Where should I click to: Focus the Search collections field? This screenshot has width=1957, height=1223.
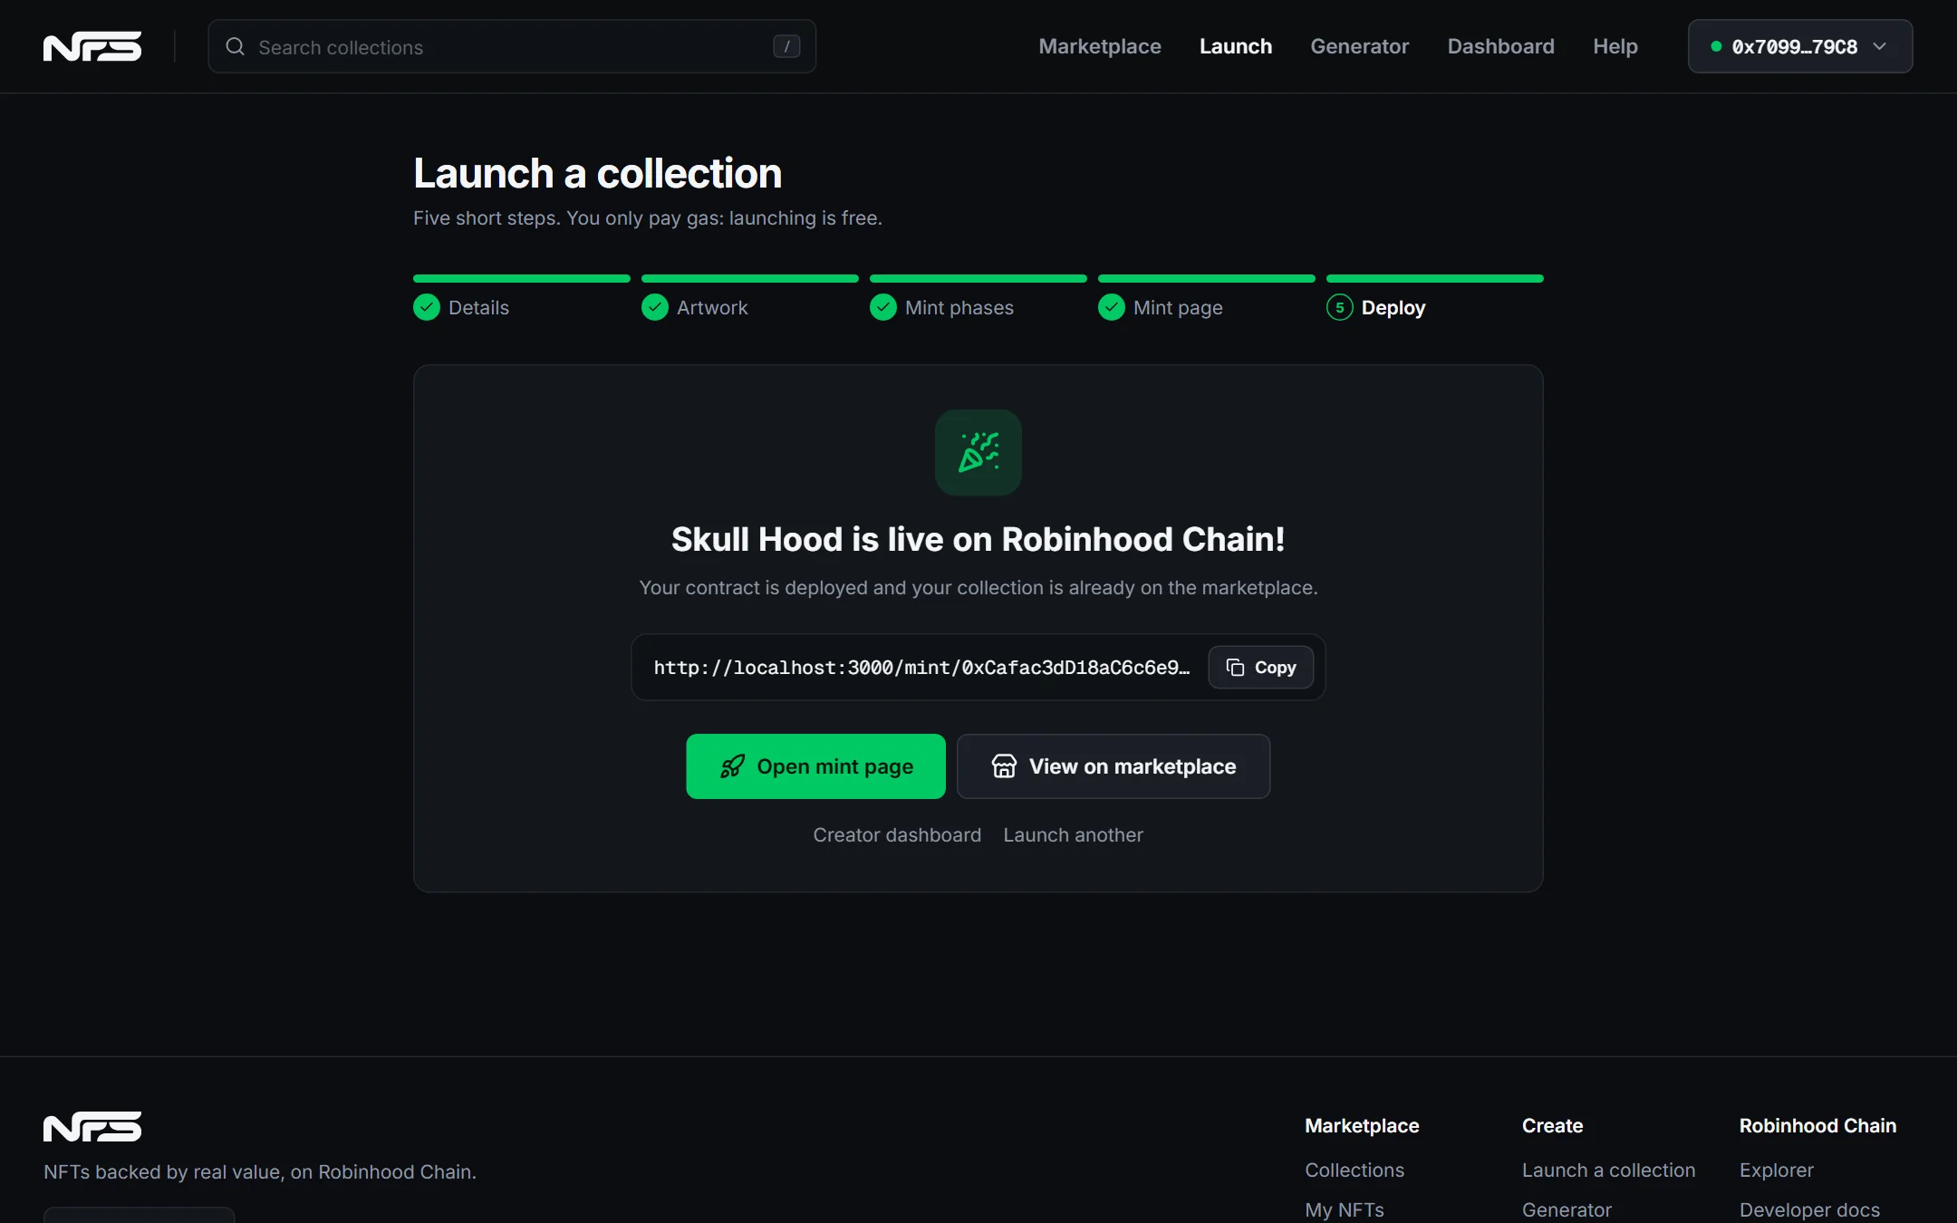pyautogui.click(x=512, y=46)
